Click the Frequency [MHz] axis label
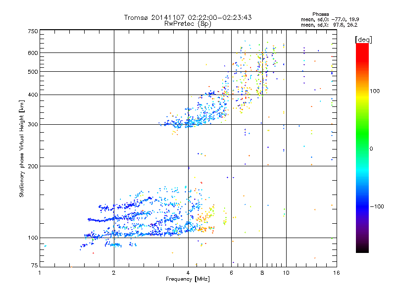This screenshot has width=396, height=297. (x=188, y=280)
